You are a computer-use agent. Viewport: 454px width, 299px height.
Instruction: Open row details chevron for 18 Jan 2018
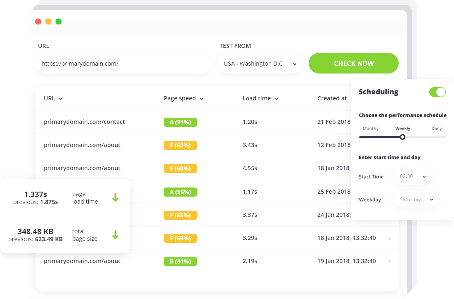pyautogui.click(x=390, y=238)
